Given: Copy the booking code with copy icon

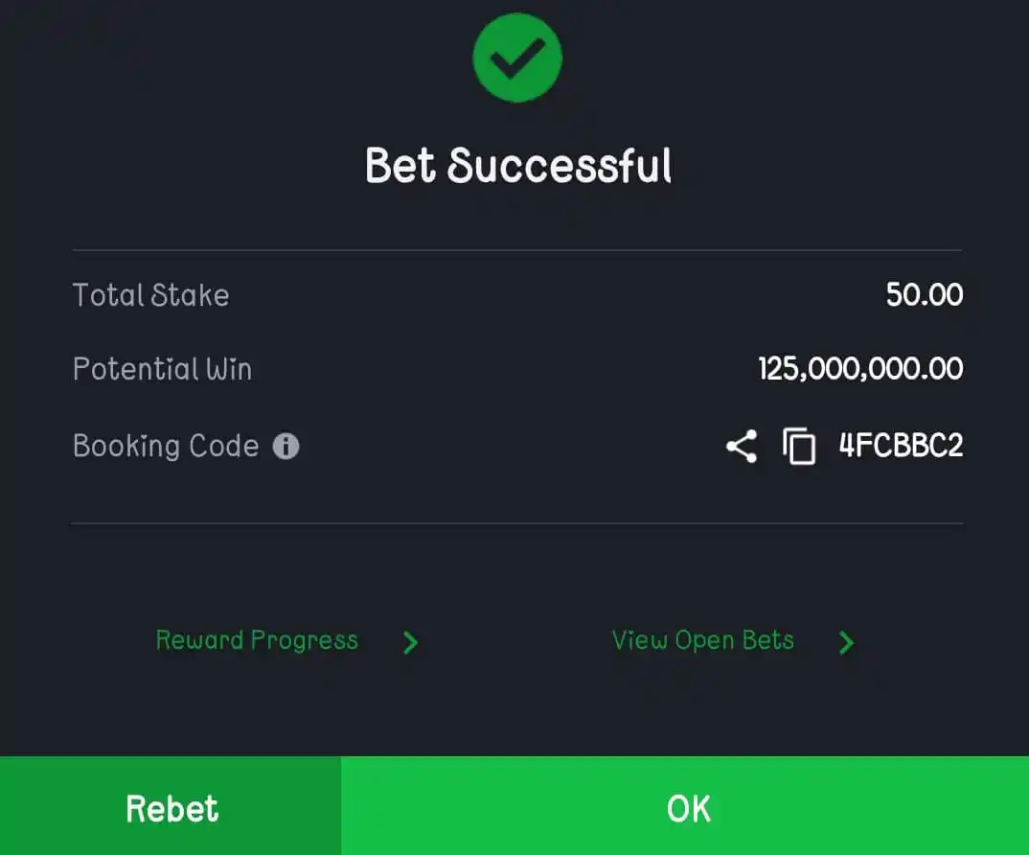Looking at the screenshot, I should (x=799, y=447).
